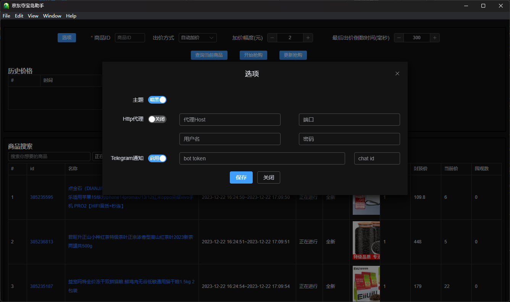
Task: Open product id link 385235187
Action: (42, 286)
